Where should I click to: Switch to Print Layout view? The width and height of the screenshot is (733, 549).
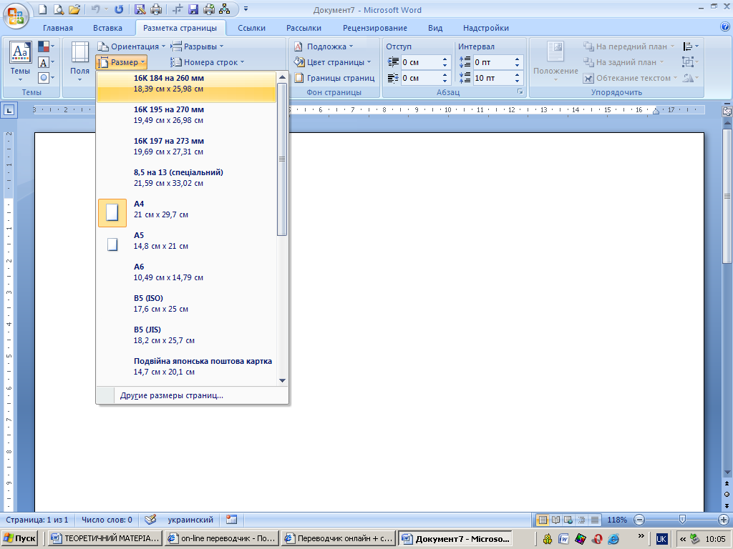pyautogui.click(x=543, y=520)
